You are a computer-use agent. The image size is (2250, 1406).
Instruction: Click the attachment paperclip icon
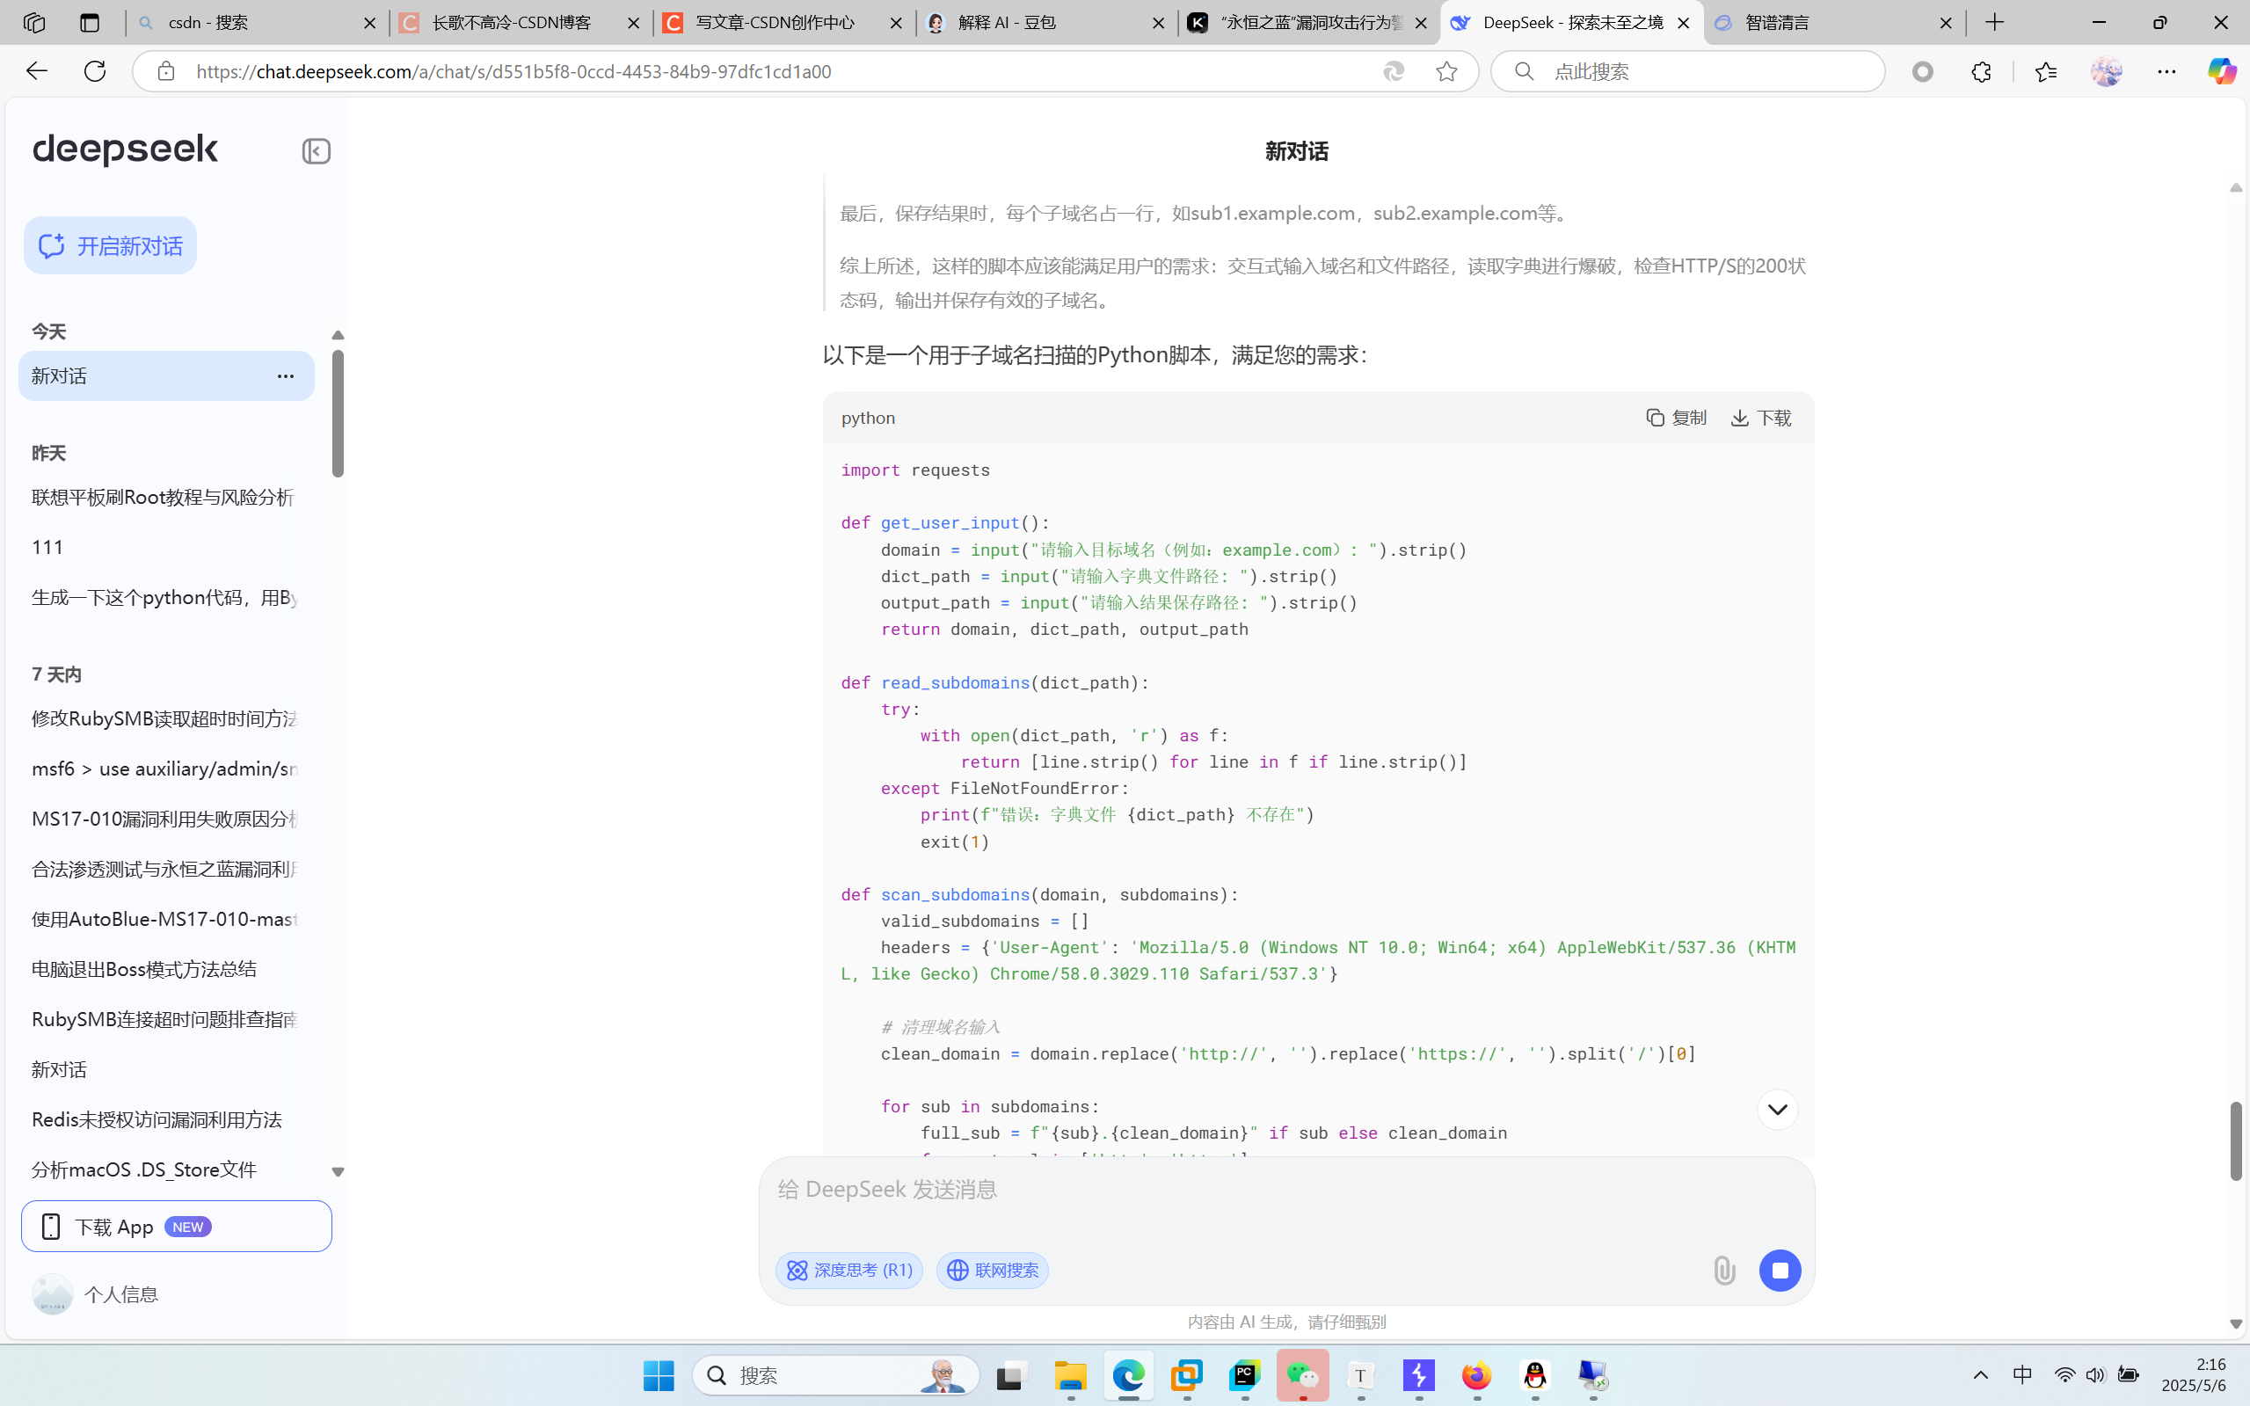pyautogui.click(x=1723, y=1271)
